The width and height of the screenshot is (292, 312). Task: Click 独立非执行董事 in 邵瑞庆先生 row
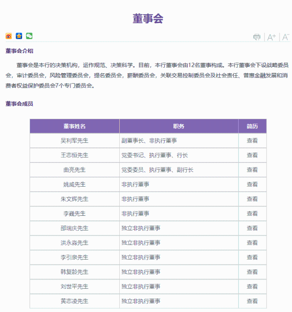click(x=141, y=228)
